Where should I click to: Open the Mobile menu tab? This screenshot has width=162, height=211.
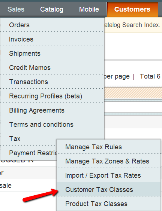point(89,9)
